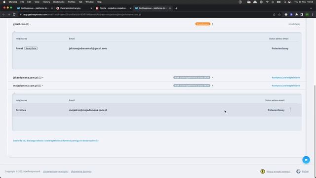The width and height of the screenshot is (316, 178).
Task: Click Potwierdzony status of gmail address
Action: tap(280, 48)
